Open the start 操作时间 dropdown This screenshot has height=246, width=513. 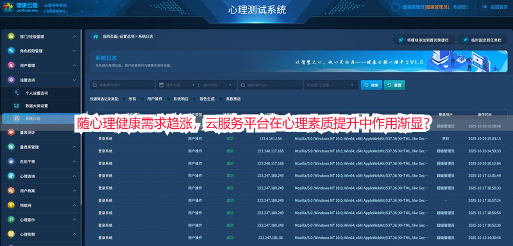[194, 85]
